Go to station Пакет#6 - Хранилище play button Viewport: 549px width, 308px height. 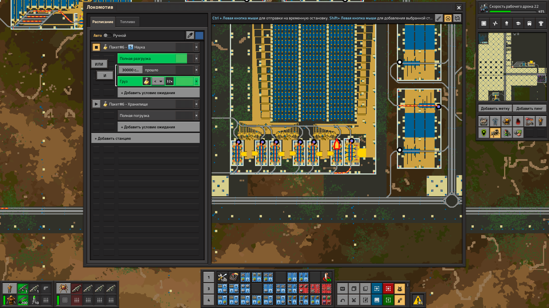point(96,104)
